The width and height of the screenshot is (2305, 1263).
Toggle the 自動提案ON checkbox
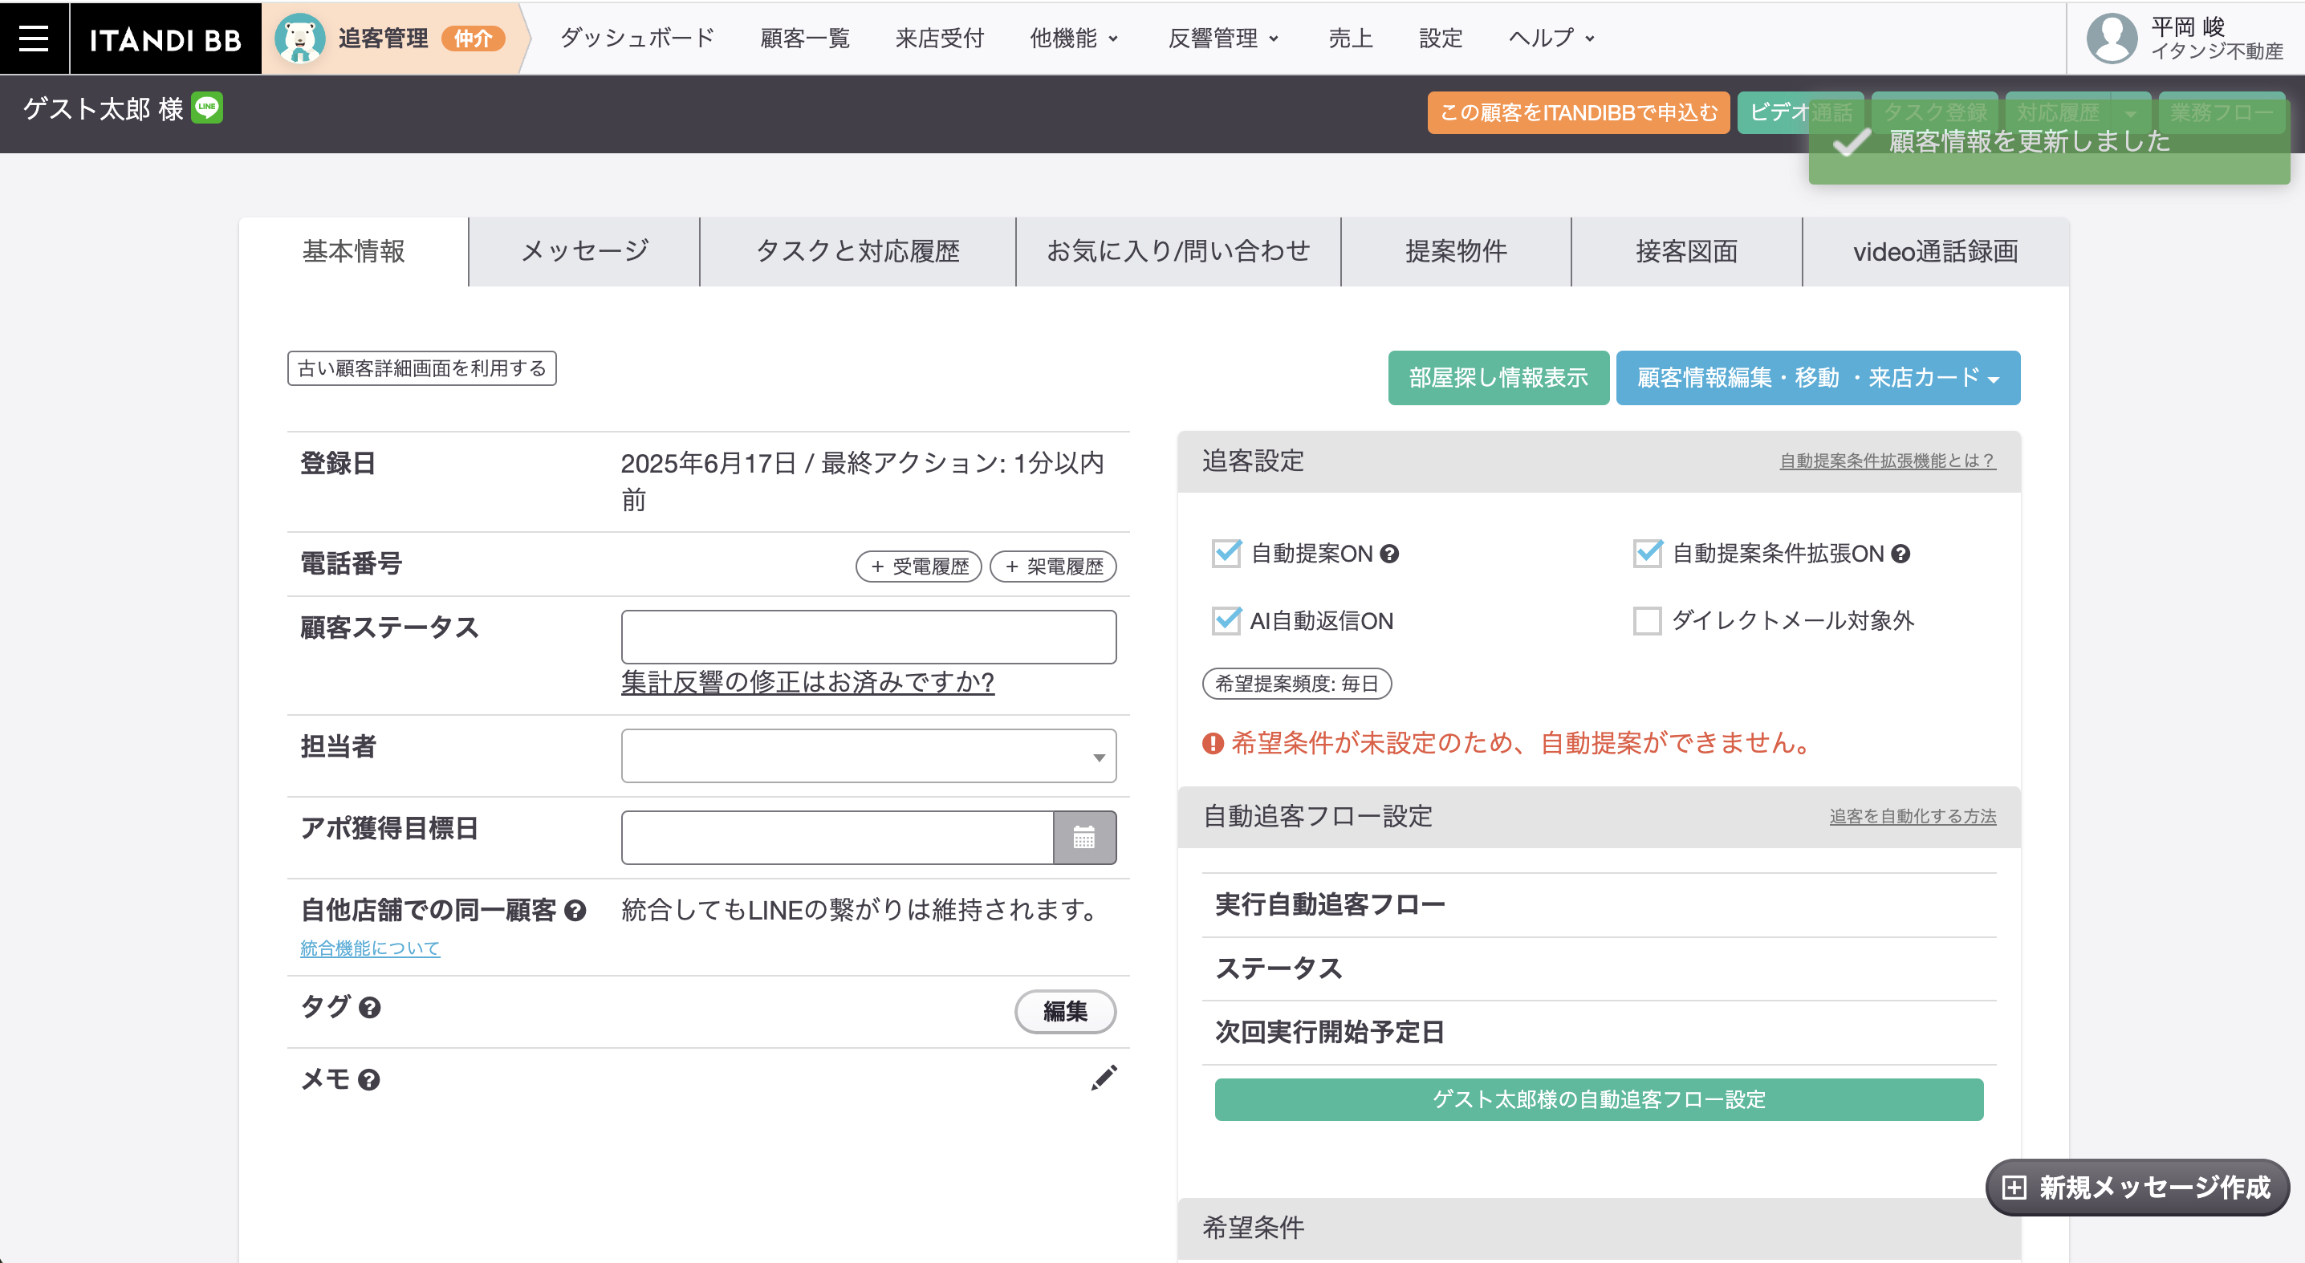point(1226,553)
